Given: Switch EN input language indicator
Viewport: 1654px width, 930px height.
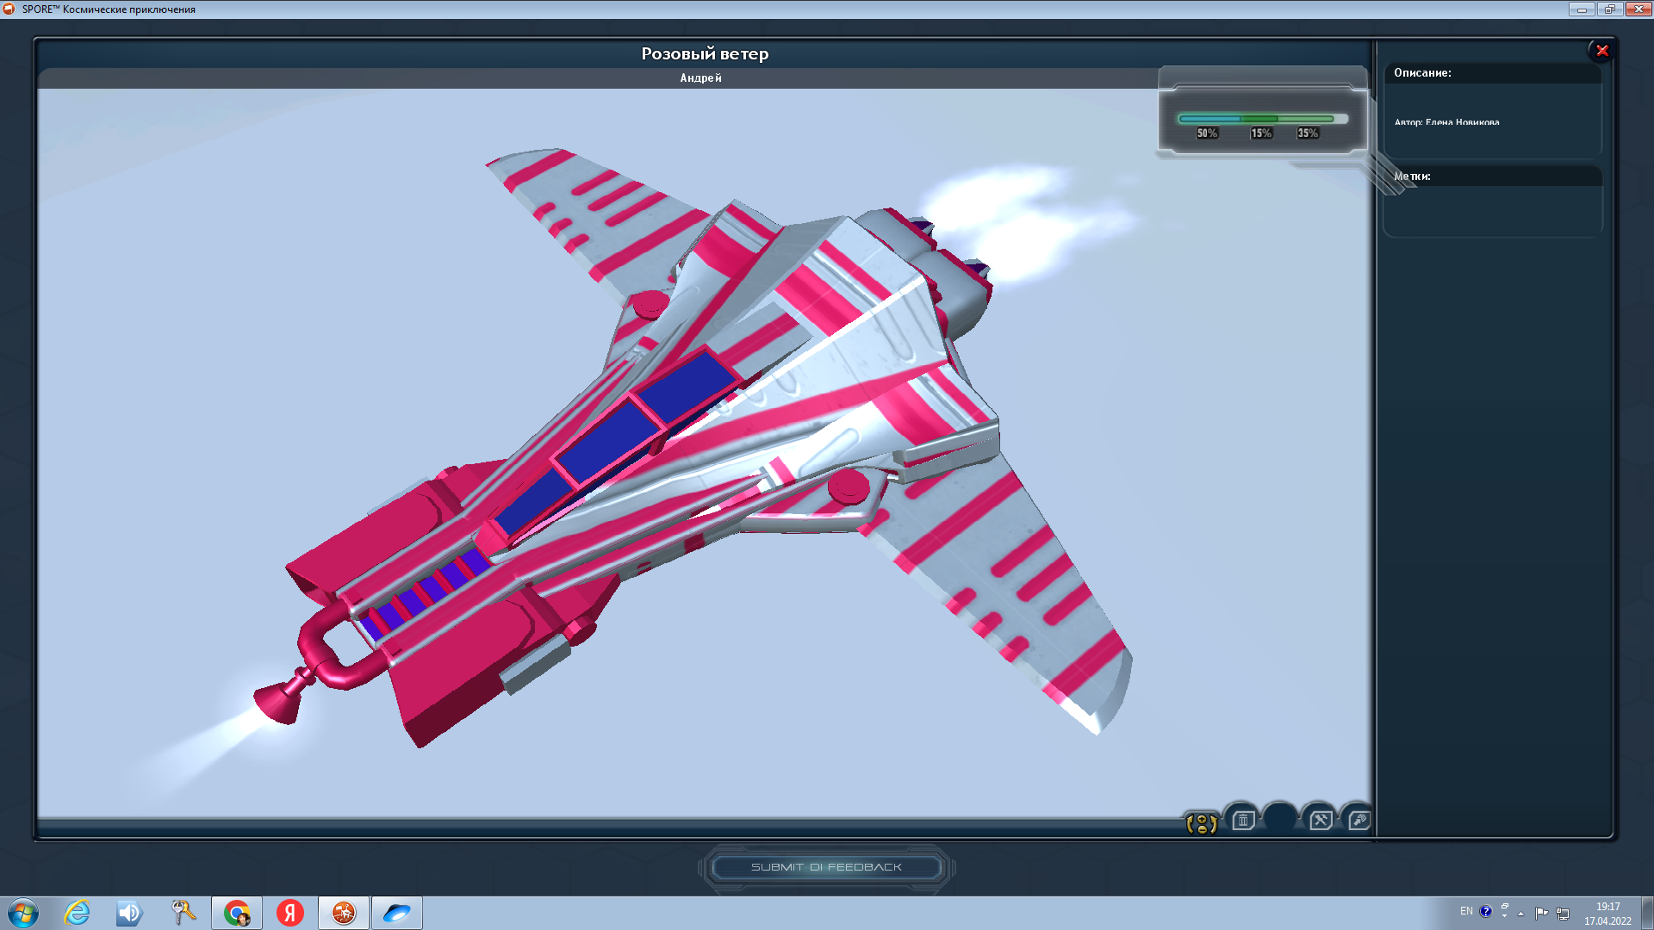Looking at the screenshot, I should [x=1466, y=911].
